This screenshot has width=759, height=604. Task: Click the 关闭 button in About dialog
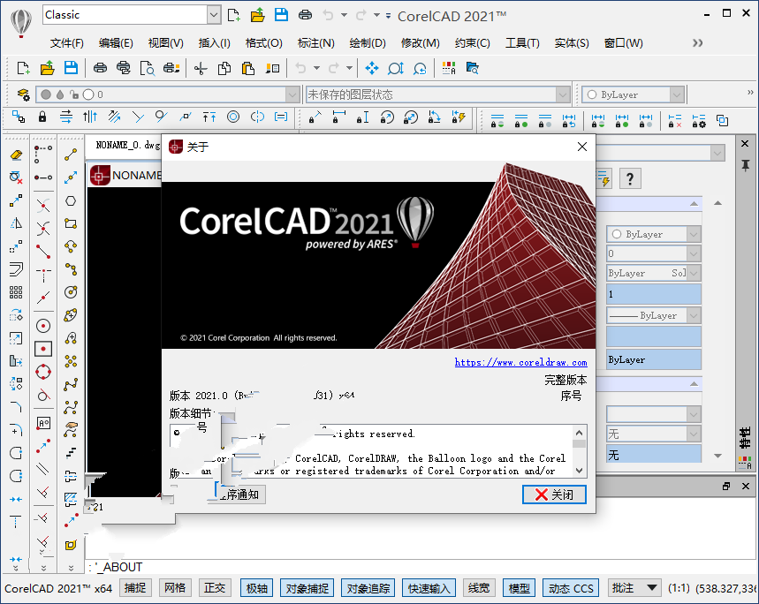click(554, 495)
